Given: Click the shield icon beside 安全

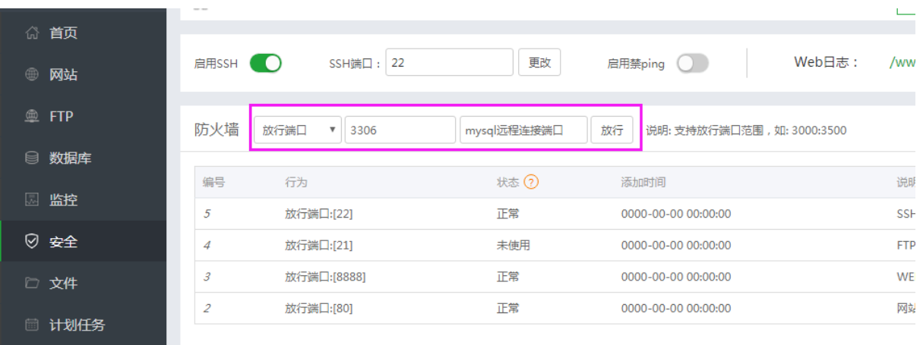Looking at the screenshot, I should (x=32, y=242).
